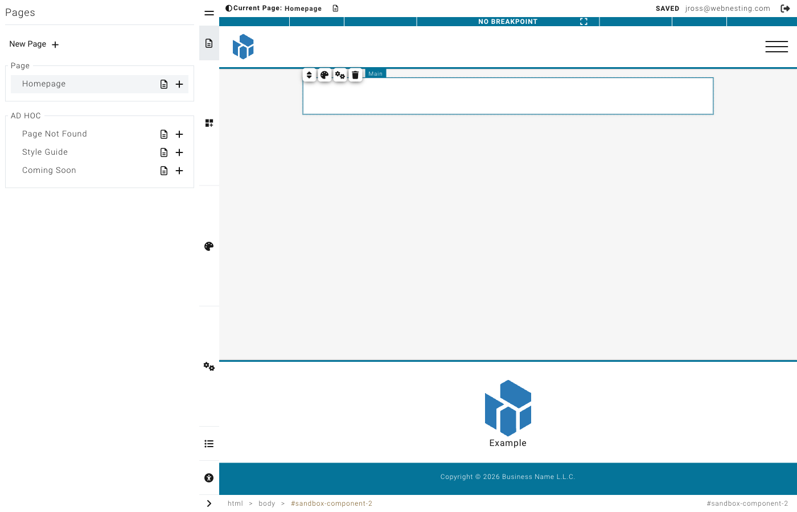Create a page with New Page plus button
The width and height of the screenshot is (797, 512).
pyautogui.click(x=55, y=44)
